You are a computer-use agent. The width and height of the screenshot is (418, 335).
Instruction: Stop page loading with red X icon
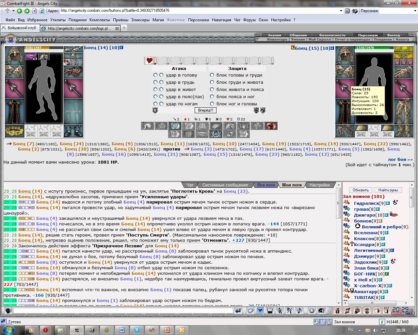[x=35, y=11]
